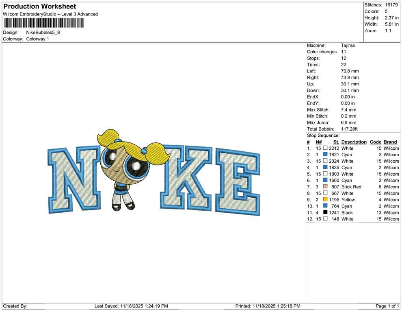Click the design name 'NikeBubbles5_8'
The height and width of the screenshot is (310, 402).
(43, 33)
